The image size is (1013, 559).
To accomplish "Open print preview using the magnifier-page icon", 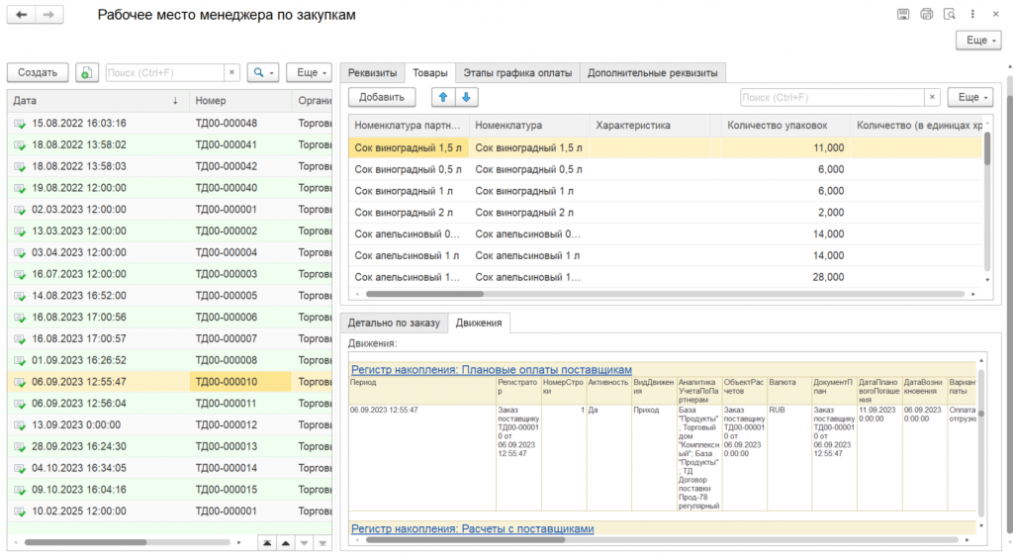I will click(x=950, y=15).
